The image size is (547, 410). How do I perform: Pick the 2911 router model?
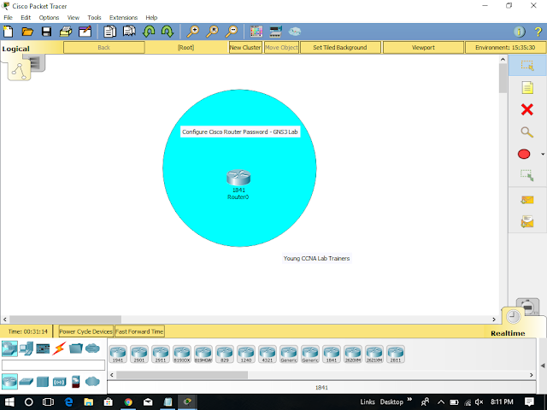click(161, 354)
